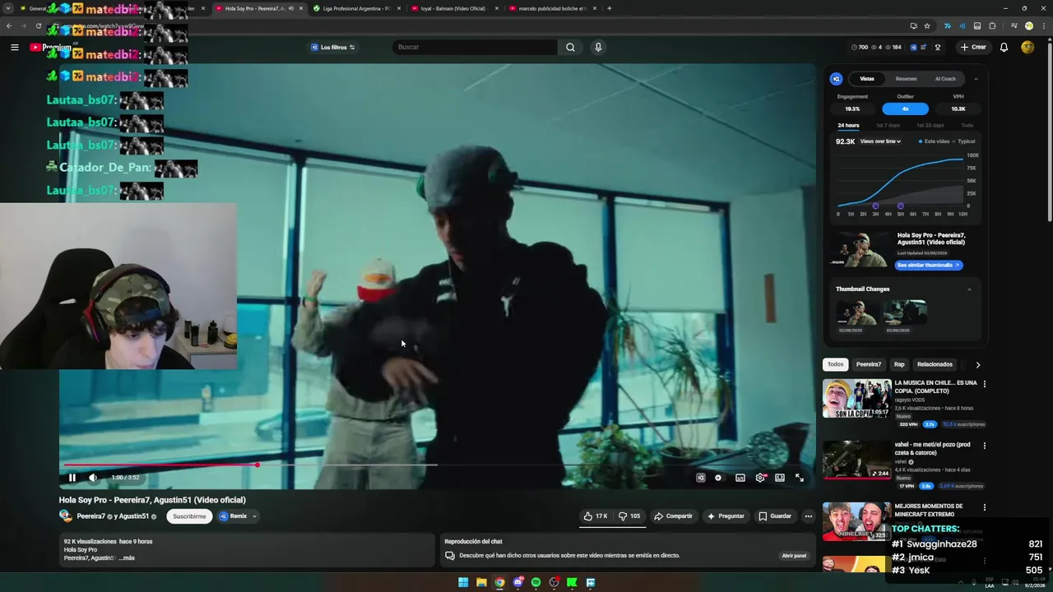
Task: Open the three-dot more actions menu
Action: click(808, 516)
